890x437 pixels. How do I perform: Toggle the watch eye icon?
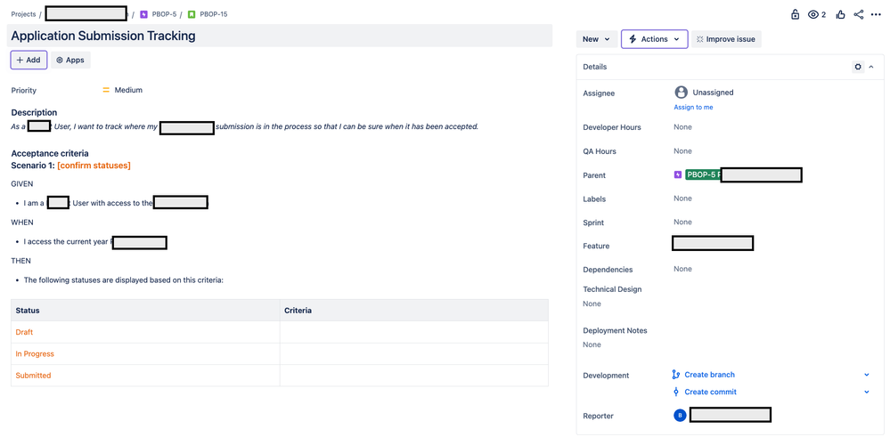(x=813, y=15)
